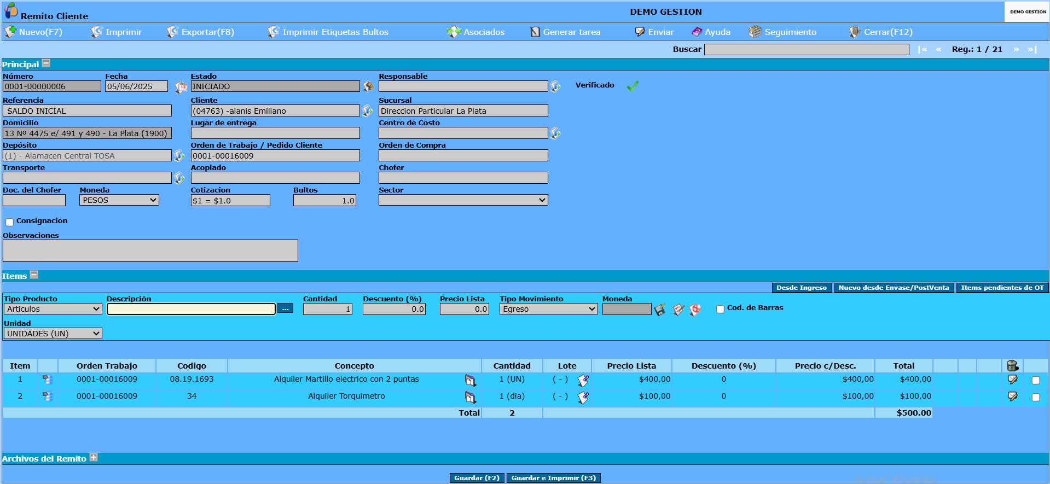Click the Lote edit icon in row 2
The width and height of the screenshot is (1050, 484).
(583, 398)
